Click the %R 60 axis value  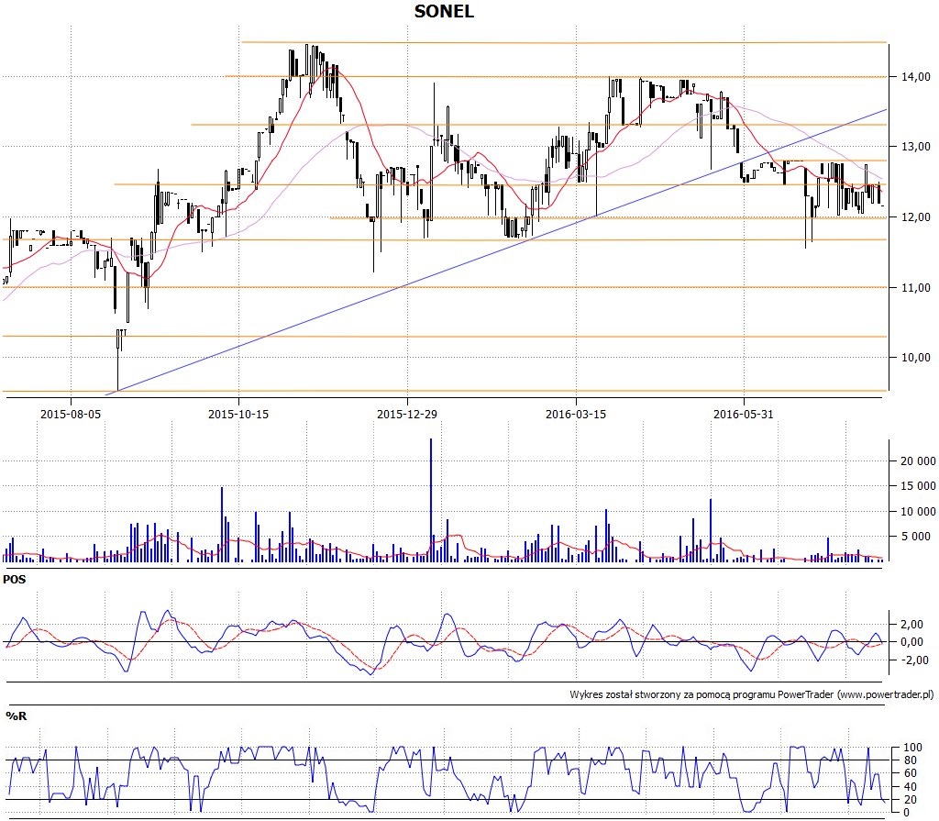point(911,773)
